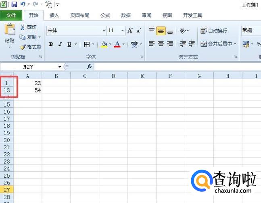Toggle Bold formatting
Screen dimensions: 261x203
coord(51,44)
